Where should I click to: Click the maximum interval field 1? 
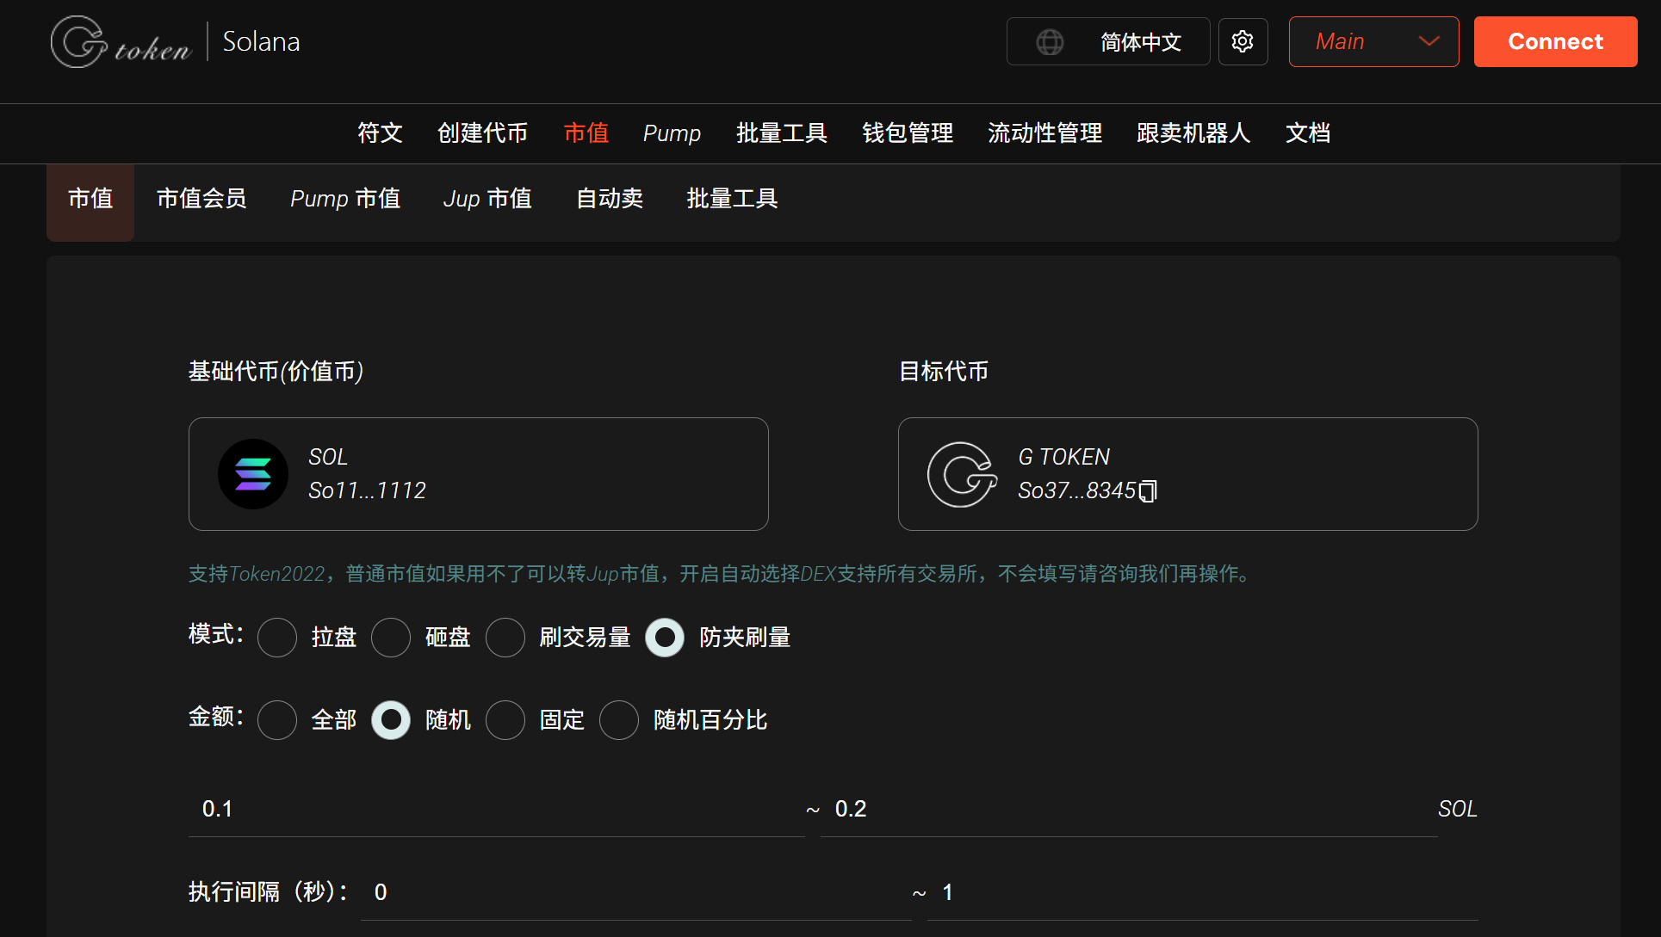point(1202,892)
